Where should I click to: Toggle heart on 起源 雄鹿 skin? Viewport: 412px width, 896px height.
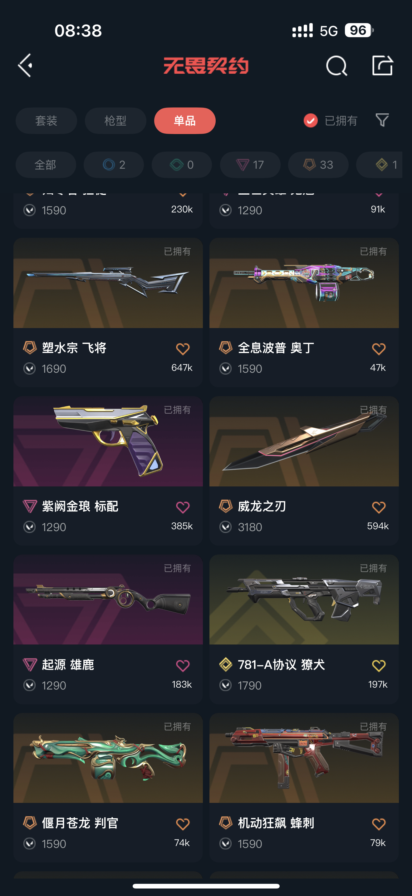[x=182, y=666]
